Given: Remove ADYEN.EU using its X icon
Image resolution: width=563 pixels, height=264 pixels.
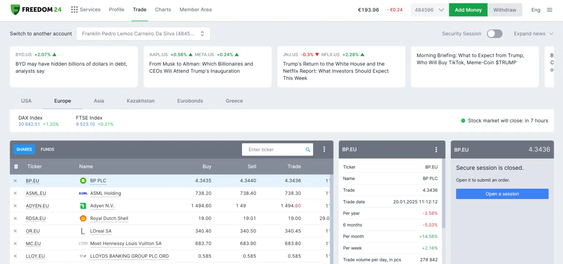Looking at the screenshot, I should [15, 206].
